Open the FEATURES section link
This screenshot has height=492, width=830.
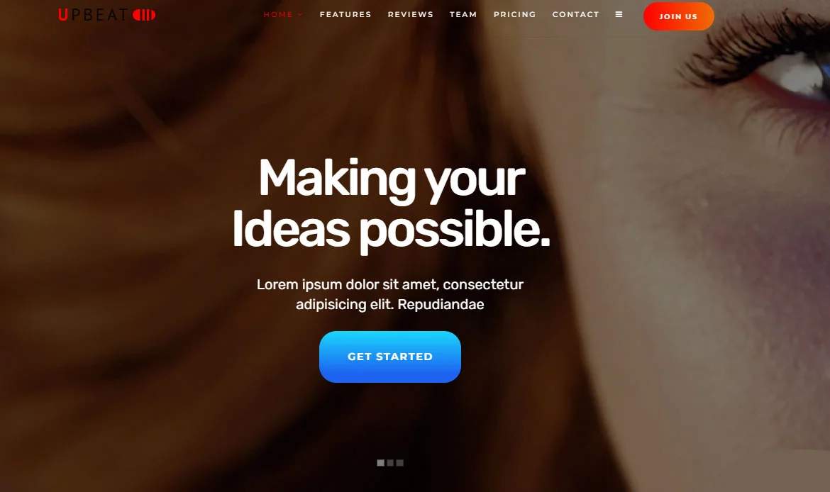click(345, 15)
